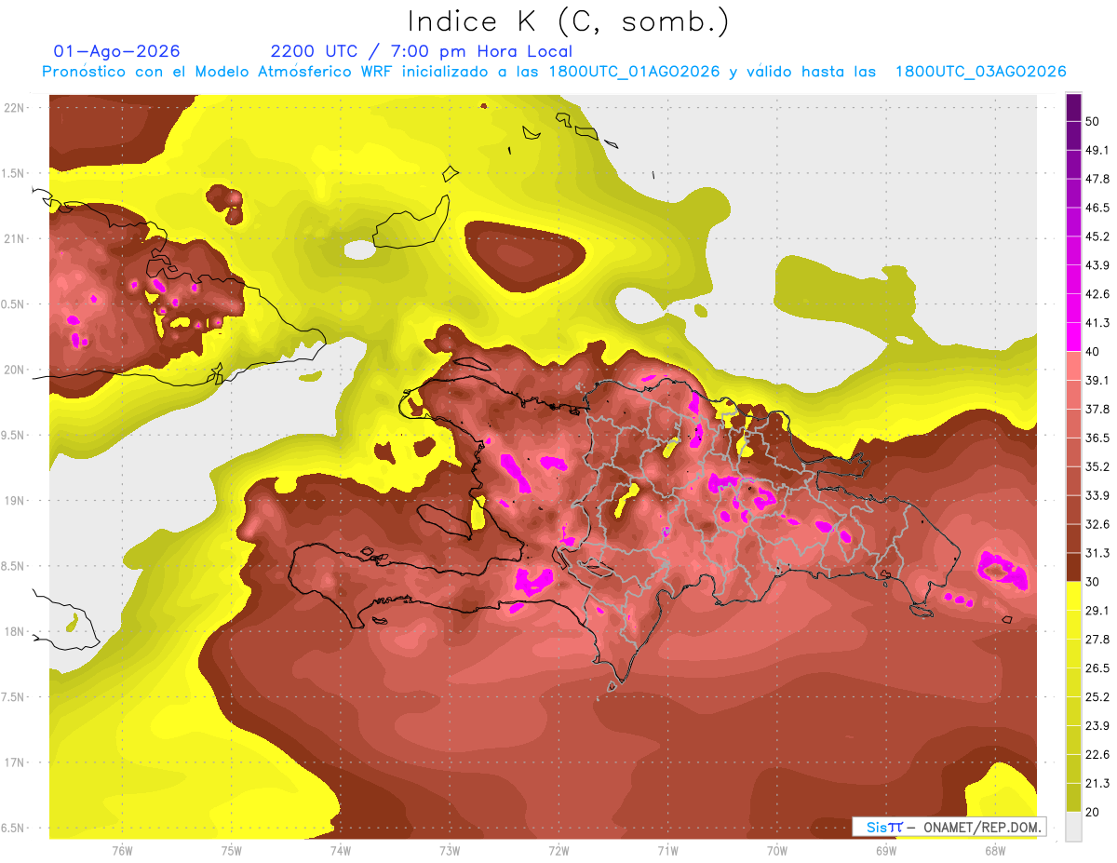Click the latitude axis label "17N"
The height and width of the screenshot is (863, 1117).
14,762
